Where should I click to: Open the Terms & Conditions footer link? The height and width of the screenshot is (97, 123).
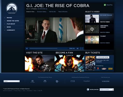click(x=8, y=91)
